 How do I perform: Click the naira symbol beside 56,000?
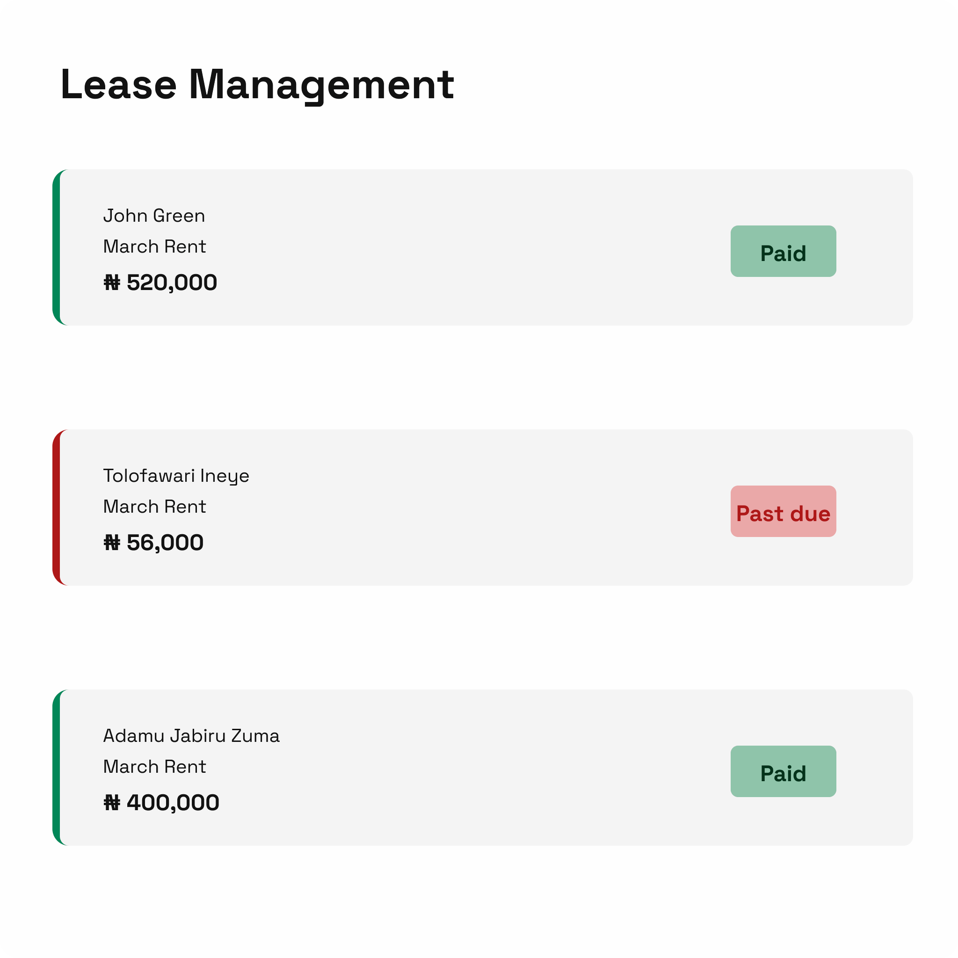112,543
